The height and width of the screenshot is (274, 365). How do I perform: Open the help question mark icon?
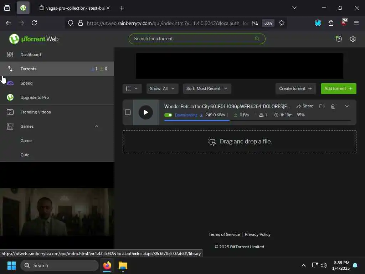(339, 39)
